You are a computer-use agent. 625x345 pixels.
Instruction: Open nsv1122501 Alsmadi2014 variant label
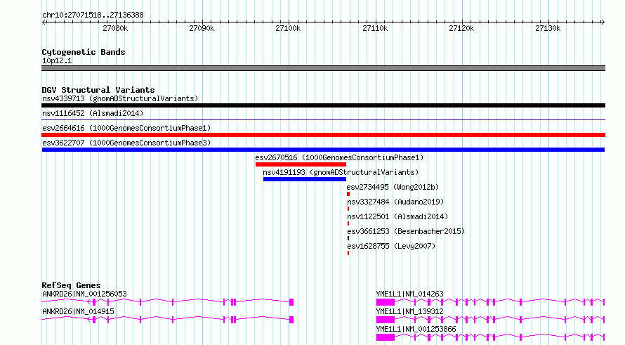click(x=397, y=216)
